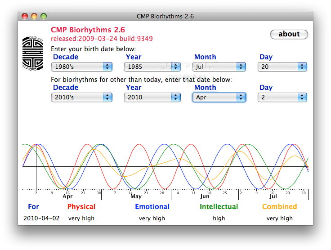Click the window title bar 'CMP Biorhythms 2.6'
This screenshot has width=331, height=250.
(165, 16)
